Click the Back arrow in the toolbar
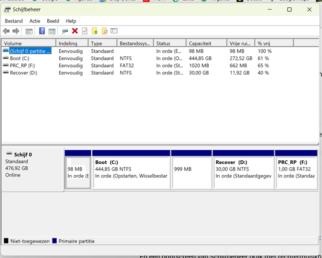Screen dimensions: 322x258 pos(6,31)
